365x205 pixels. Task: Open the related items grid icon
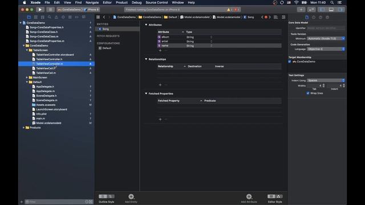coord(98,17)
